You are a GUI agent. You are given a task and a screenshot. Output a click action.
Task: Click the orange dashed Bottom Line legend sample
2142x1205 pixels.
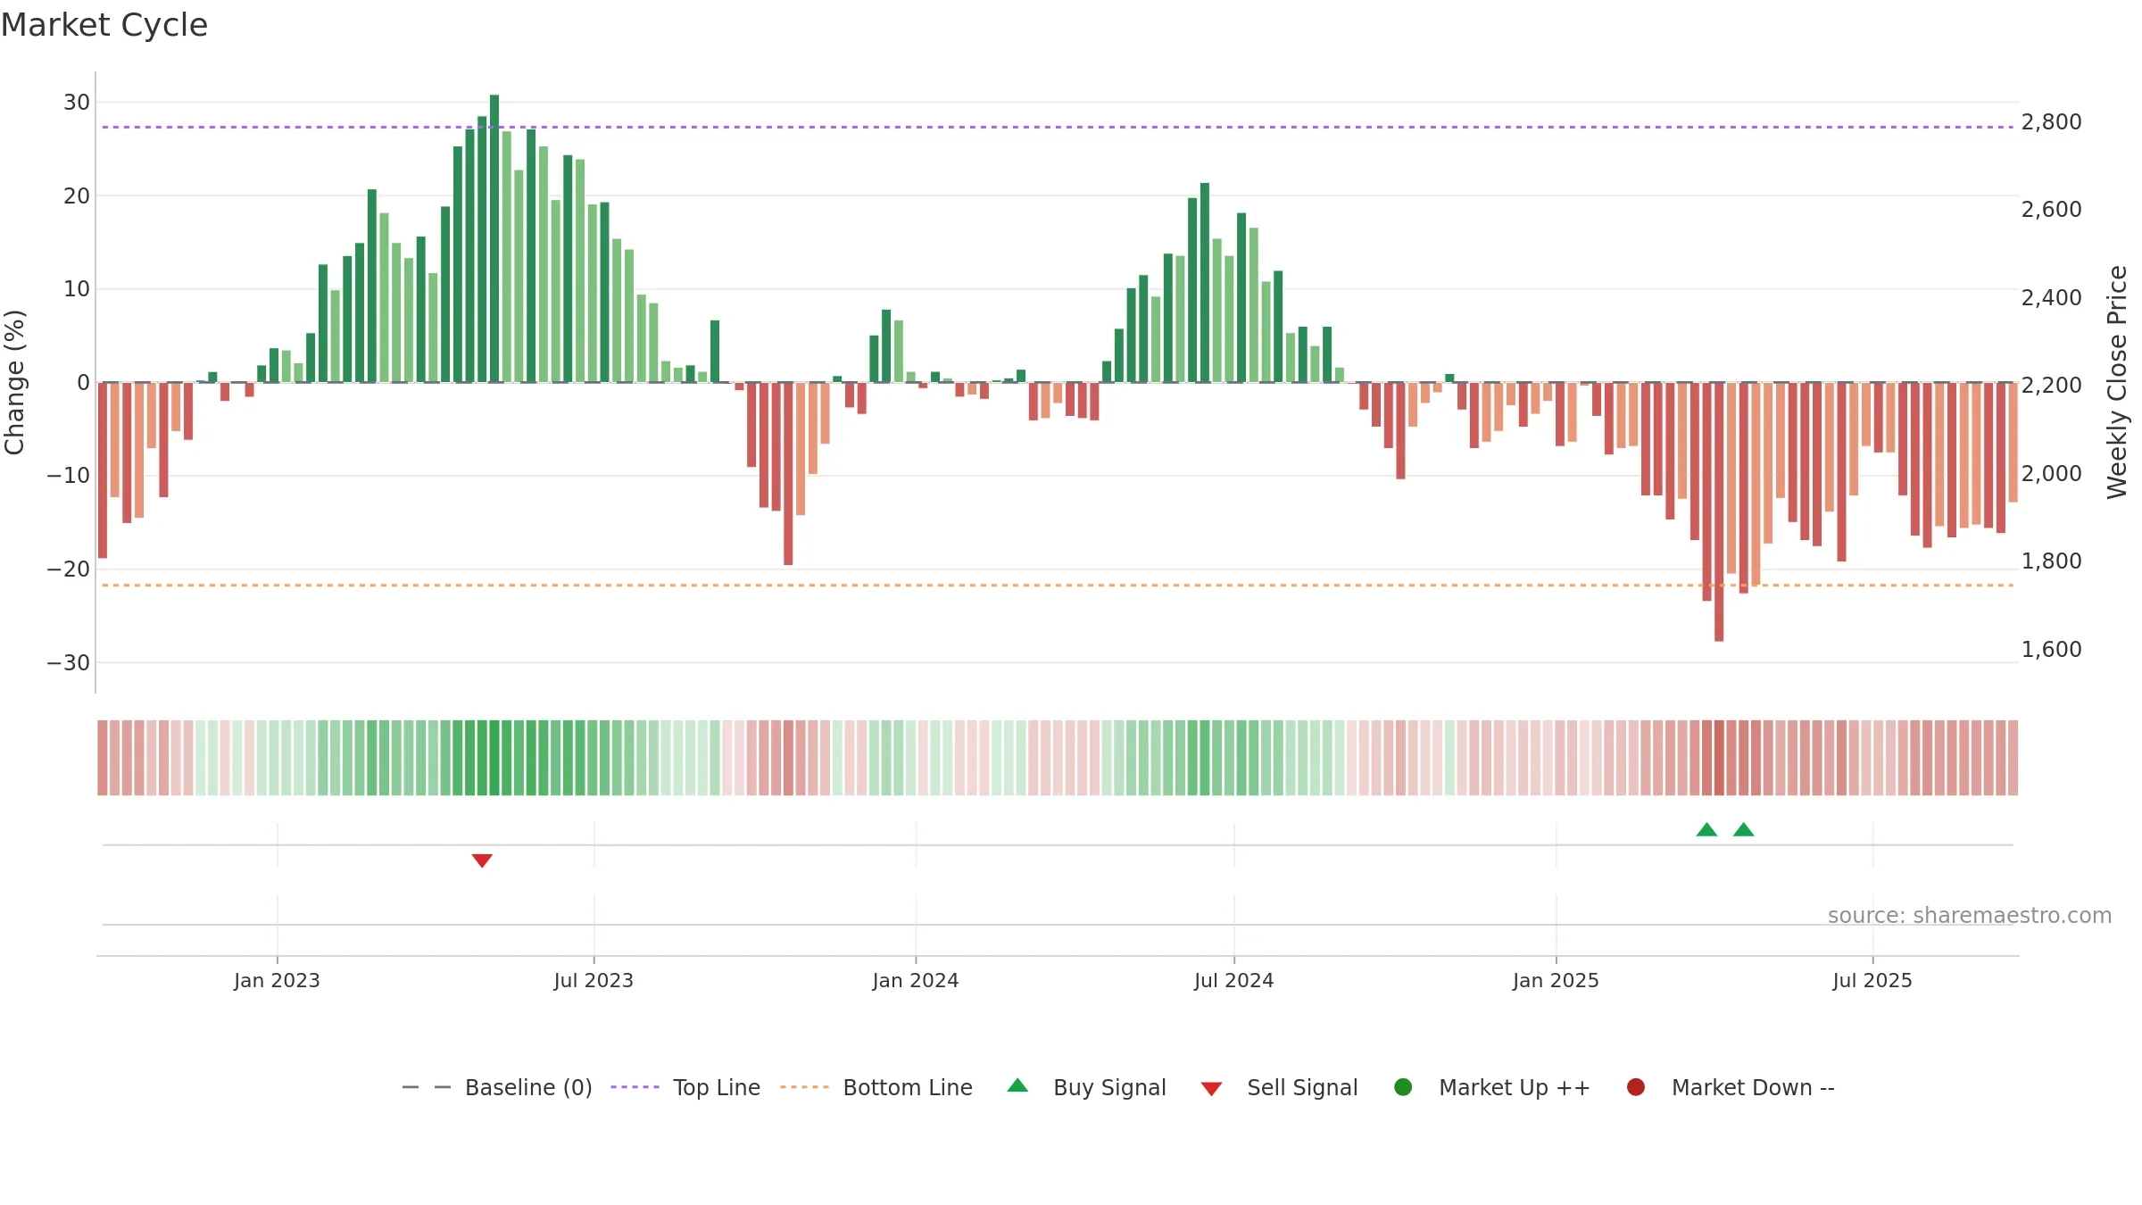pos(804,1087)
